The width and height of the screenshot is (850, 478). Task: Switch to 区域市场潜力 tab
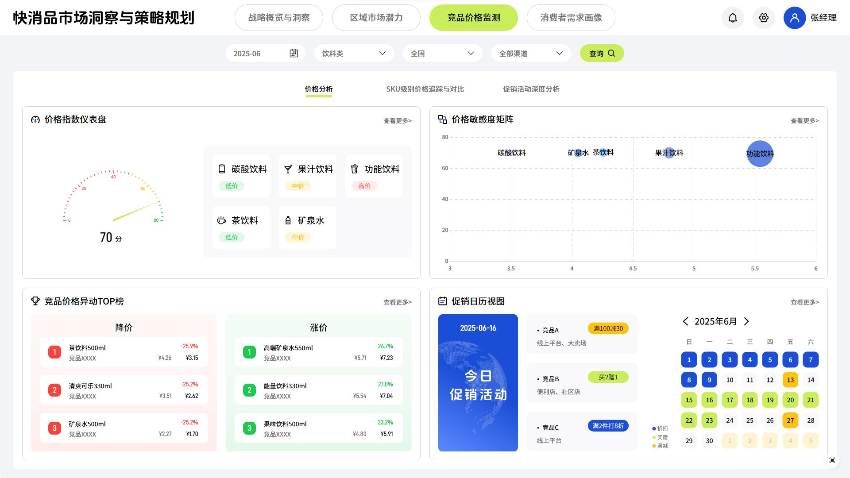[x=376, y=18]
